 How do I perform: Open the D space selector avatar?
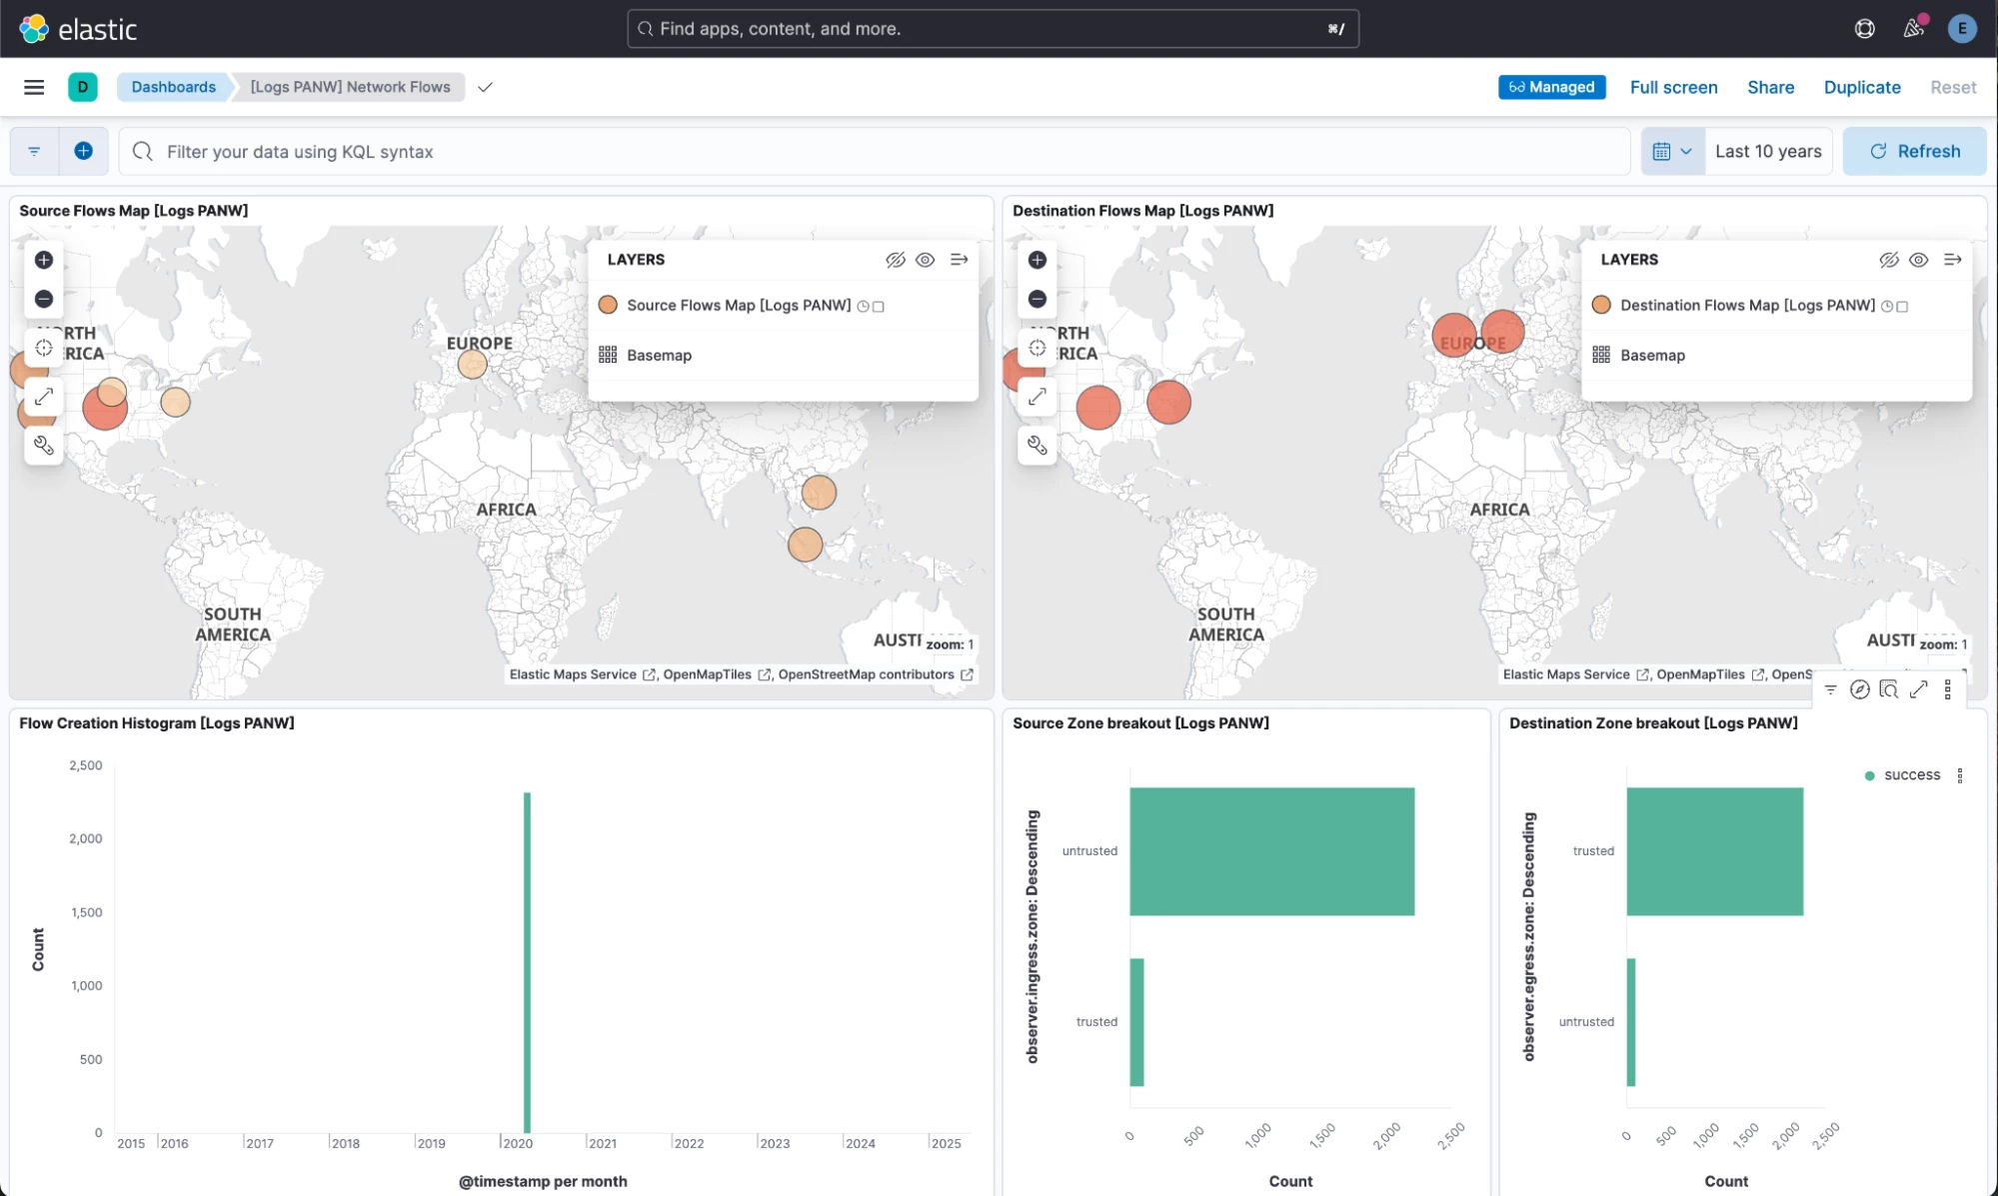tap(83, 87)
